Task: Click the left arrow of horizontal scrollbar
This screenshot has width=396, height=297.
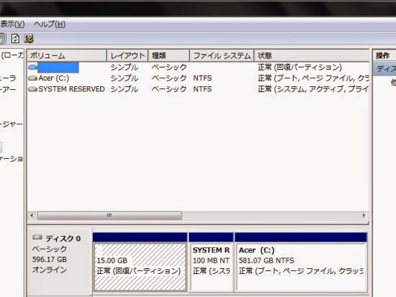Action: click(32, 216)
